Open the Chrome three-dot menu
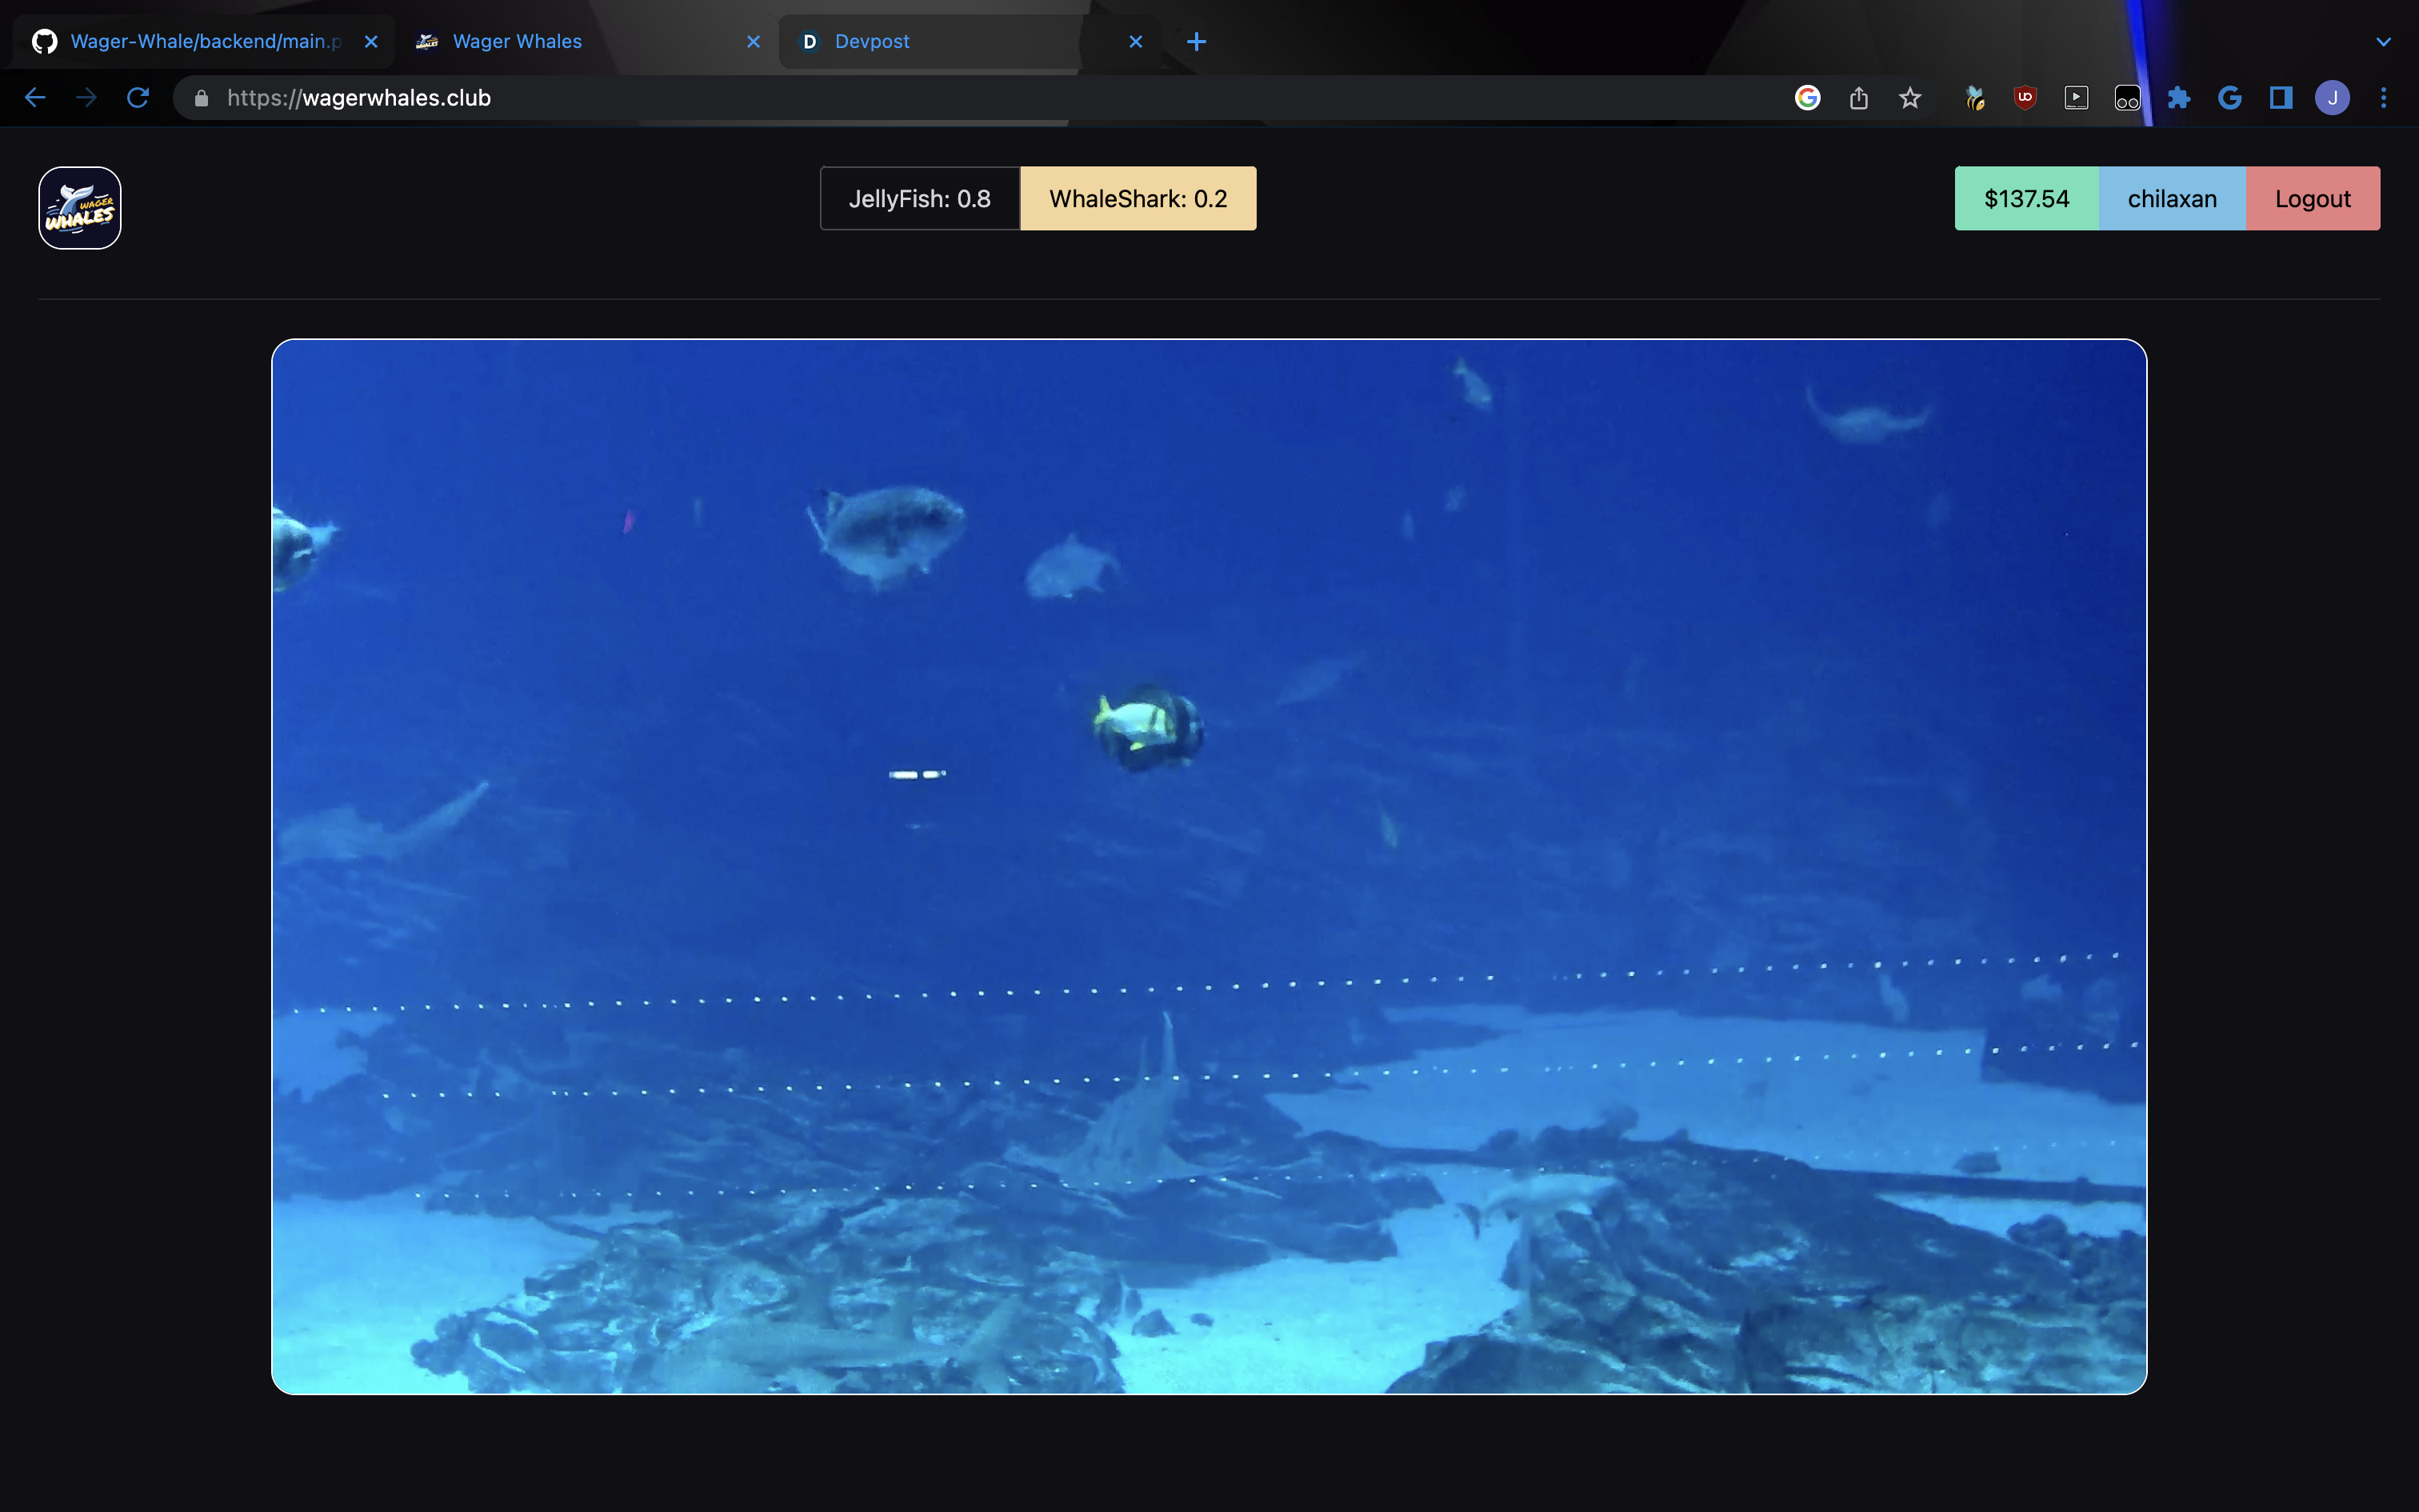The image size is (2419, 1512). [2384, 98]
